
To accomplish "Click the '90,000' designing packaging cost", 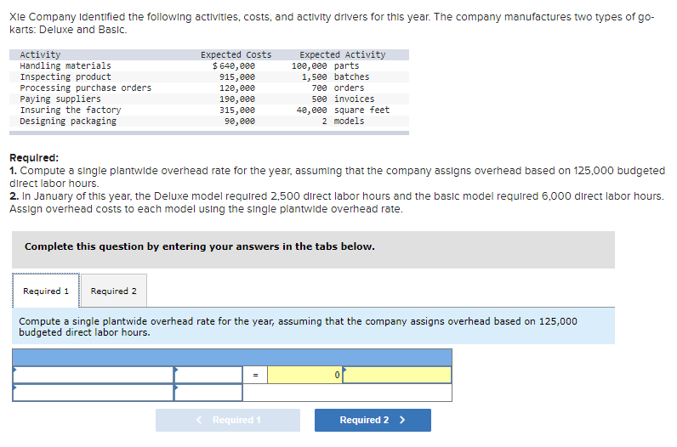I will [x=240, y=122].
